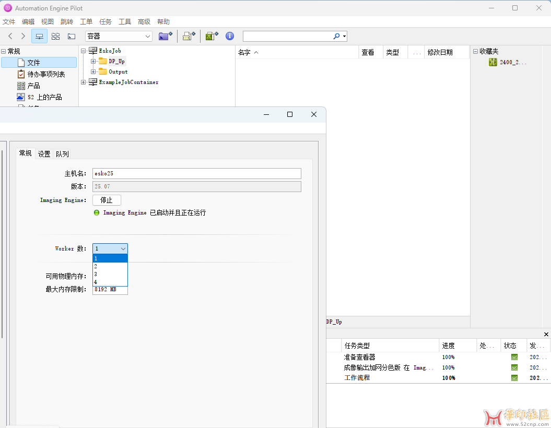Click the 状态 column header
Viewport: 551px width, 428px height.
coord(514,346)
